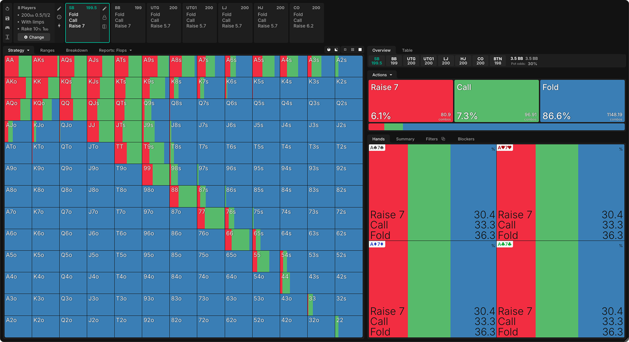Click the Change settings button
The width and height of the screenshot is (629, 342).
click(34, 37)
